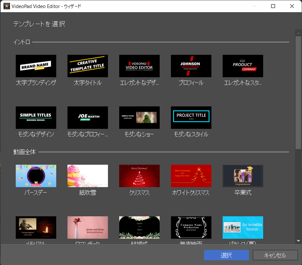Pick the Joe Martin モダンなプロフィール template

tap(88, 118)
